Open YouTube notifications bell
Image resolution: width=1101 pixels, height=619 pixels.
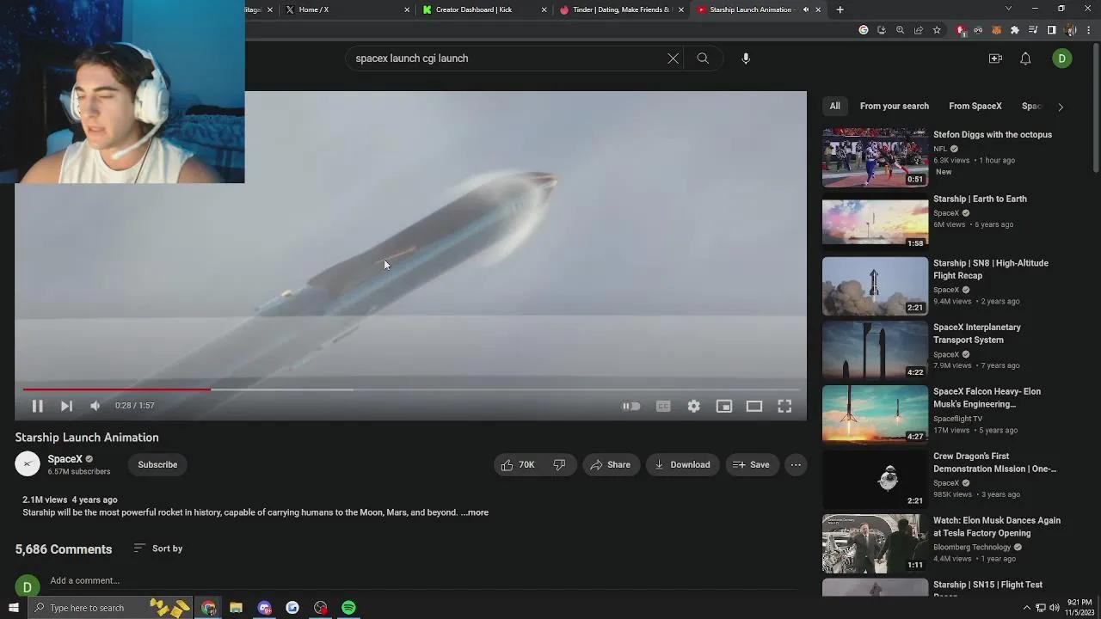[1025, 58]
